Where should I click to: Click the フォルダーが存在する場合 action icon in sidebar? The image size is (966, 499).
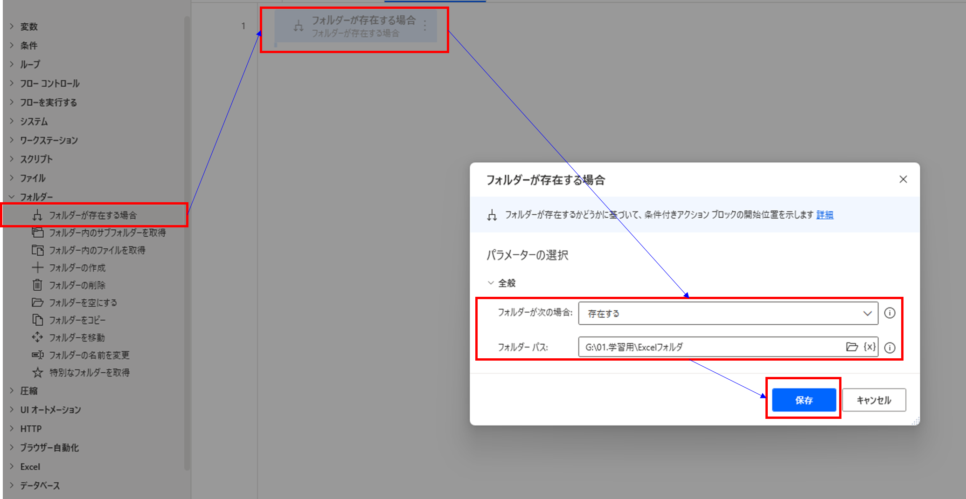pyautogui.click(x=37, y=215)
